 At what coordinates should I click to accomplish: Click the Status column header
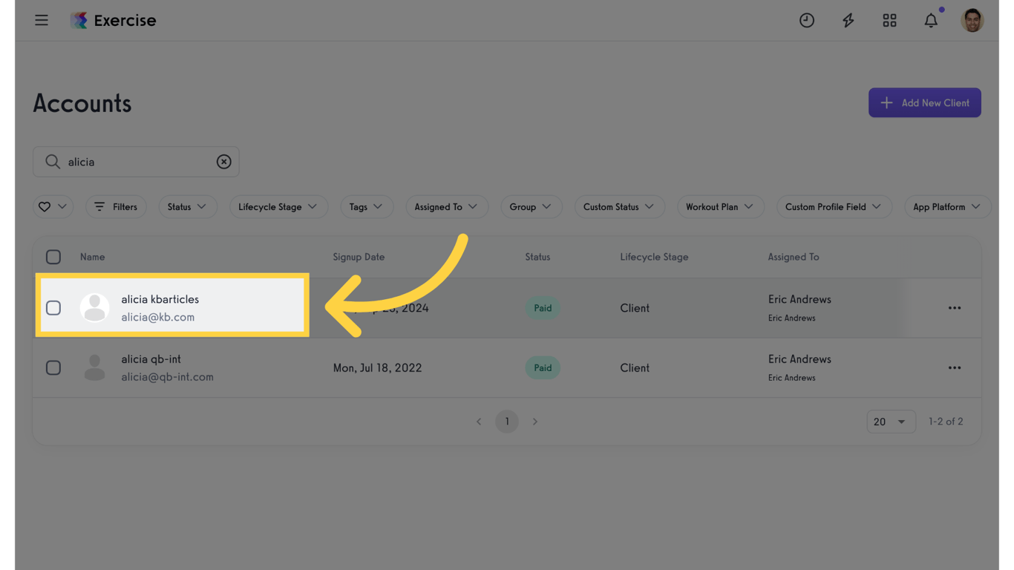(x=537, y=257)
